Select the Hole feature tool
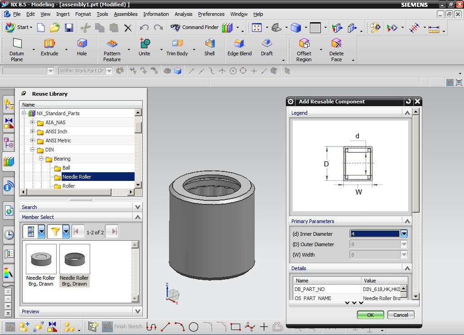 82,47
